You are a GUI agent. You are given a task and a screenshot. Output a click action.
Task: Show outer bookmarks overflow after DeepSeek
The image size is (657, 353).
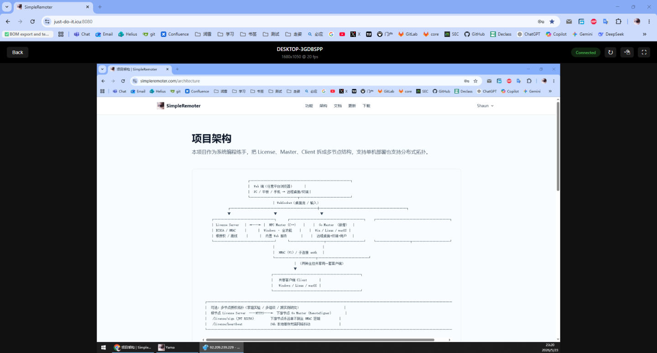[645, 34]
